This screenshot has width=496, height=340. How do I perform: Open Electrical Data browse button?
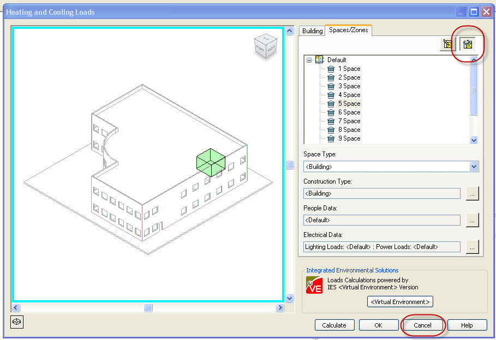[x=473, y=247]
